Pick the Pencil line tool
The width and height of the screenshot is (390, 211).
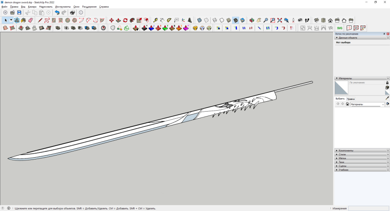click(40, 20)
